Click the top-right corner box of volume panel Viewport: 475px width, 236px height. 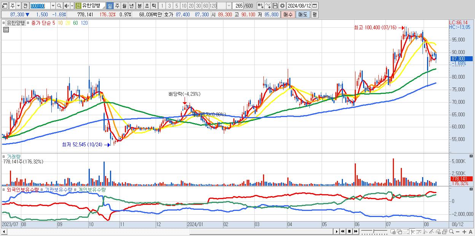tap(471, 156)
